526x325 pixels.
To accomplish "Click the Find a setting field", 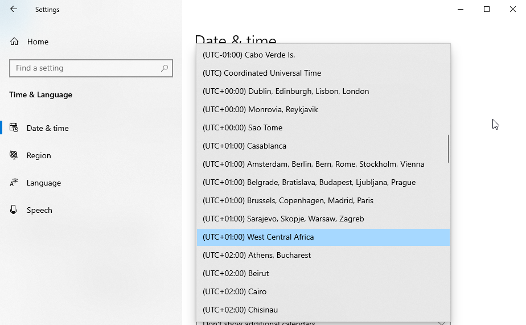I will 85,68.
